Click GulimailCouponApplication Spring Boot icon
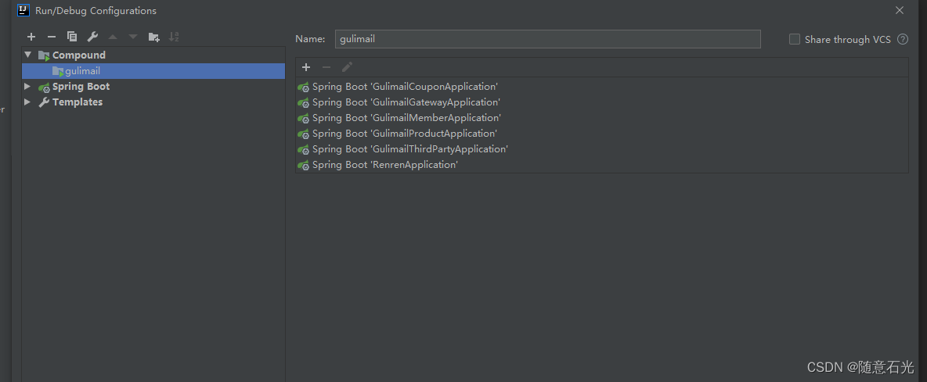The width and height of the screenshot is (927, 382). point(304,87)
